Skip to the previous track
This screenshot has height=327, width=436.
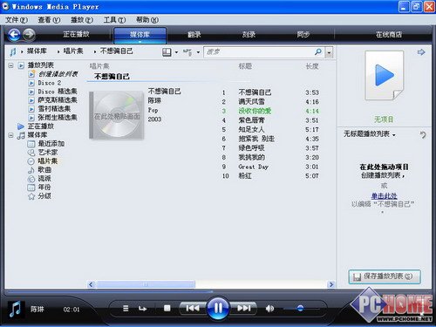pyautogui.click(x=193, y=308)
